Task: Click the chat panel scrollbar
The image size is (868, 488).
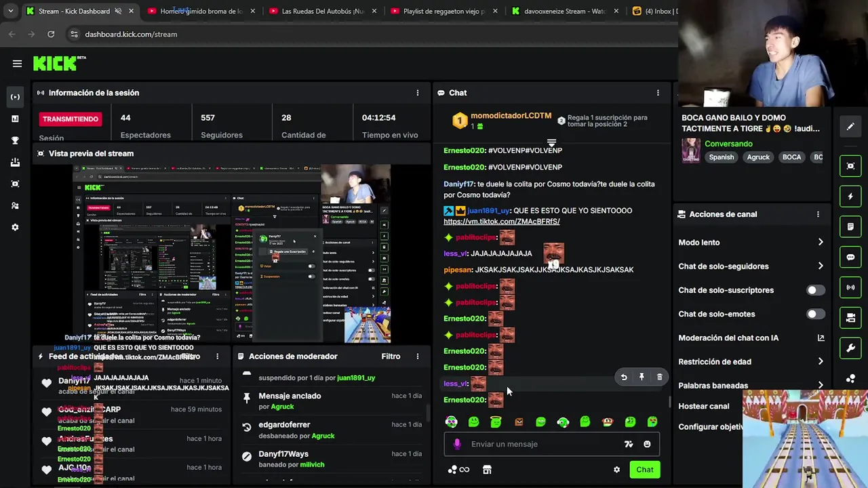Action: click(x=670, y=401)
